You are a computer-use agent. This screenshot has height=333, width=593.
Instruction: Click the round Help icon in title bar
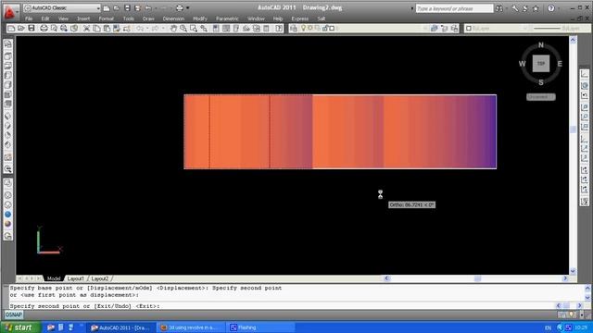[x=551, y=8]
